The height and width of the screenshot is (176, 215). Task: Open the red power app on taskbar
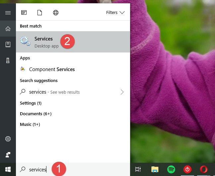(187, 169)
